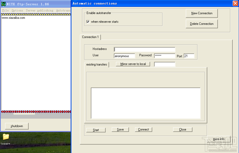Click the Mirror server to local button
Image resolution: width=239 pixels, height=153 pixels.
pyautogui.click(x=133, y=64)
